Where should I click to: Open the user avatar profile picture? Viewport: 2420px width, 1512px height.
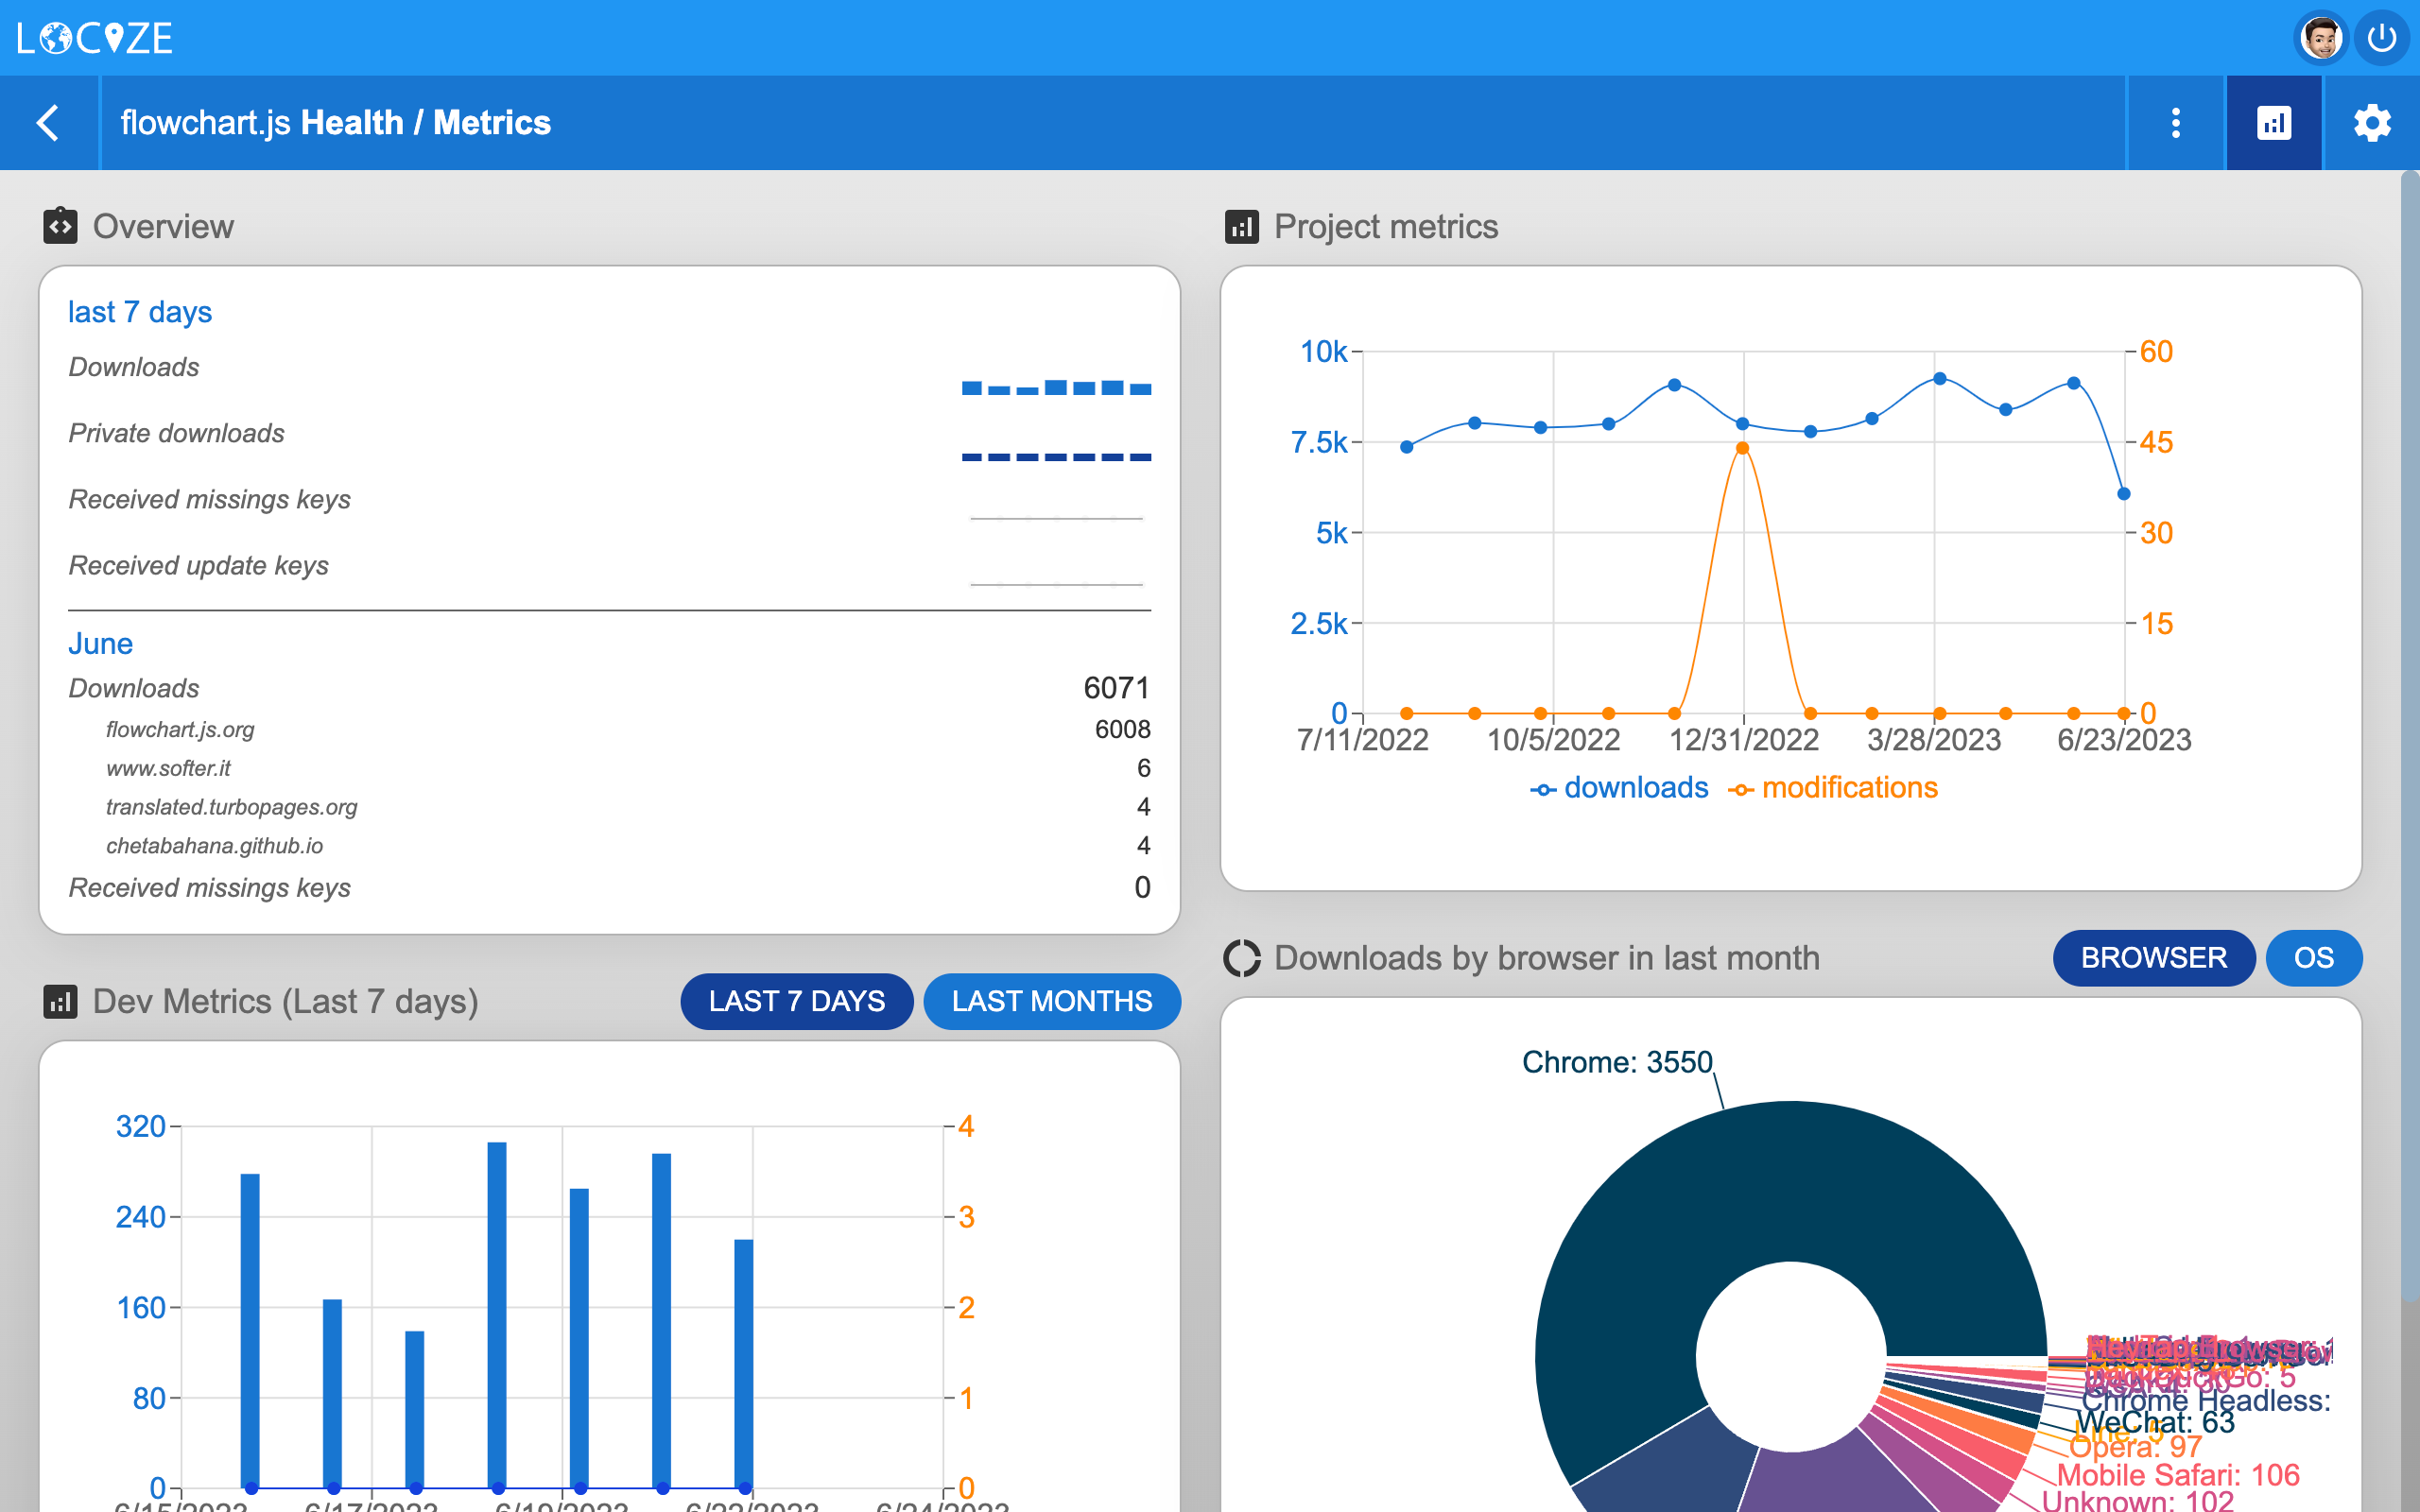tap(2322, 37)
